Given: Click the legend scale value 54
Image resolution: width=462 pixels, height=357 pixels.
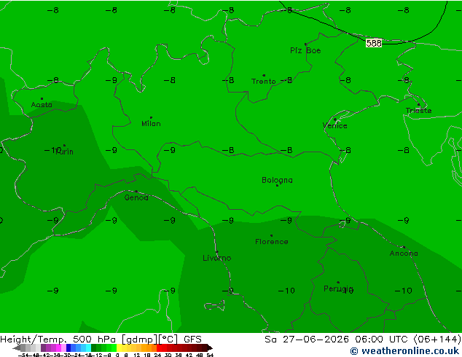Looking at the screenshot, I should pos(210,355).
